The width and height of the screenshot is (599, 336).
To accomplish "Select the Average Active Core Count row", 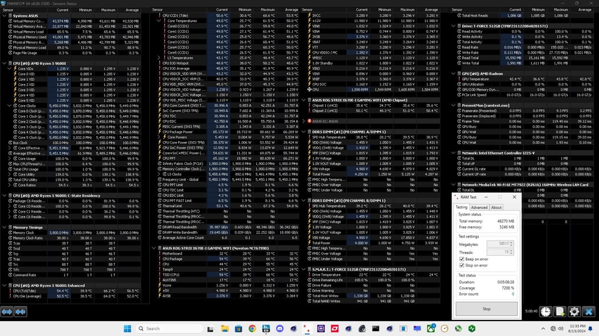I will click(x=225, y=237).
